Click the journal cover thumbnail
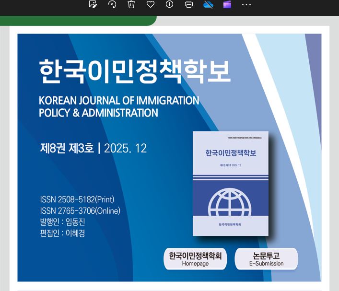The width and height of the screenshot is (339, 291). tap(231, 183)
